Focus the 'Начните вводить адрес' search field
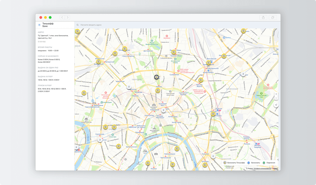Screen dimensions: 316x185 click(x=177, y=25)
